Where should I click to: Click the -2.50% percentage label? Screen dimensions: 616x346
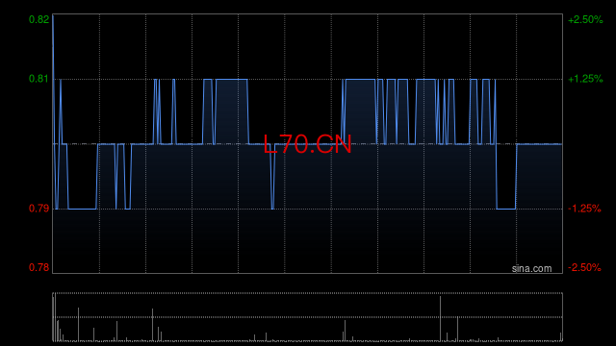[x=584, y=267]
